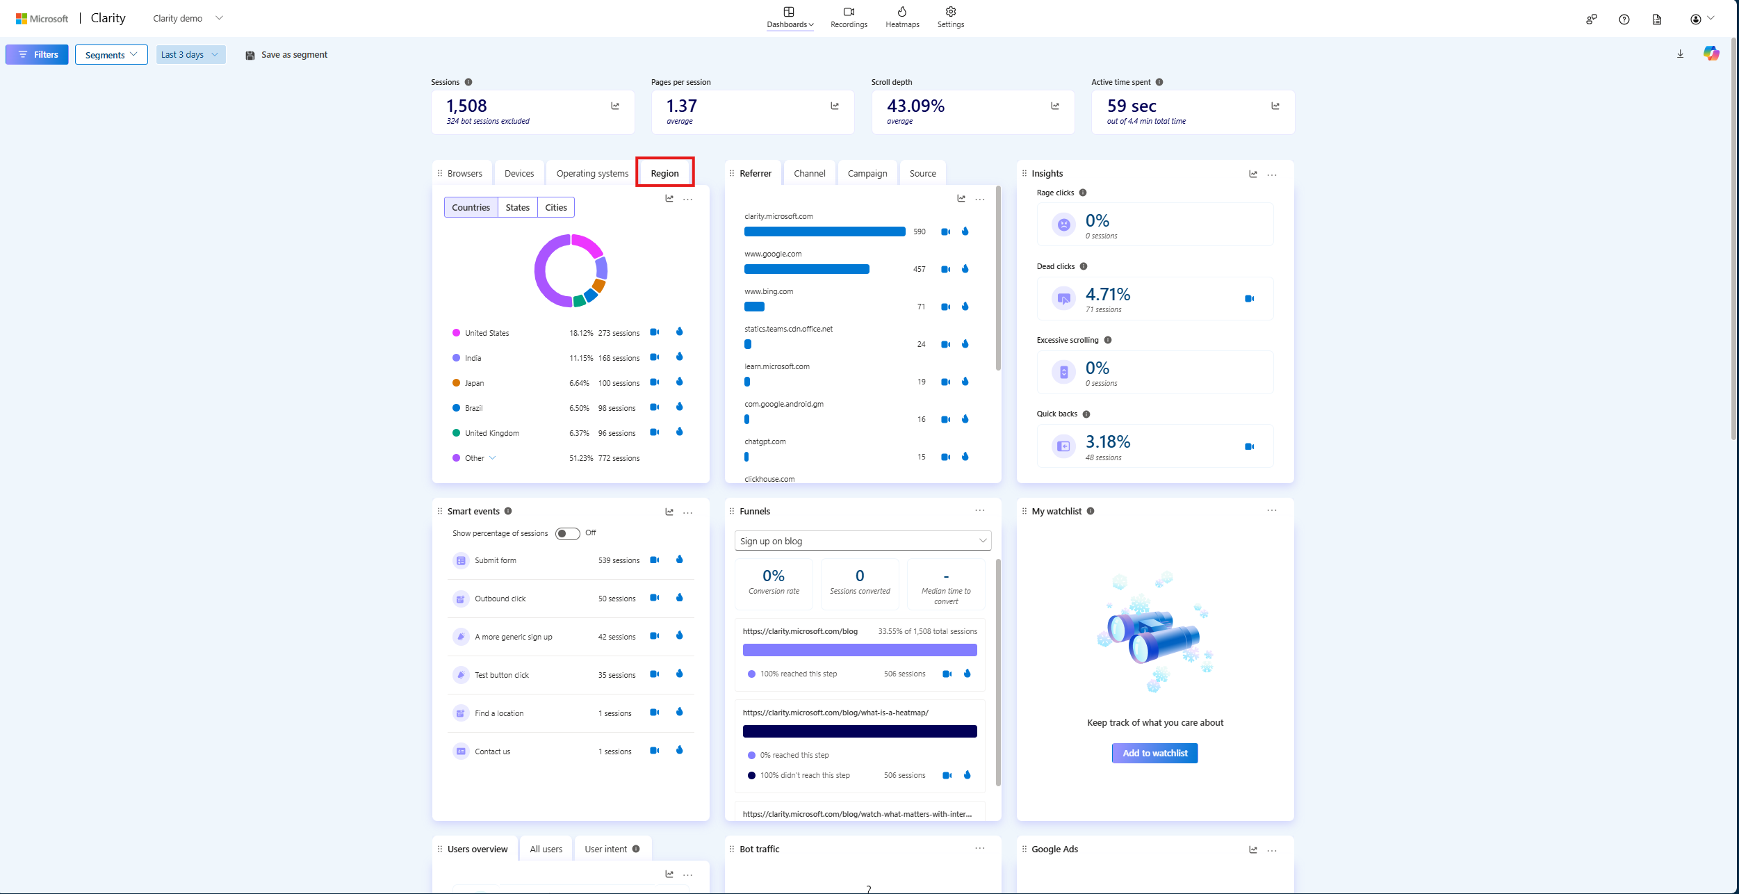Open the account profile menu
This screenshot has width=1739, height=894.
[x=1702, y=19]
